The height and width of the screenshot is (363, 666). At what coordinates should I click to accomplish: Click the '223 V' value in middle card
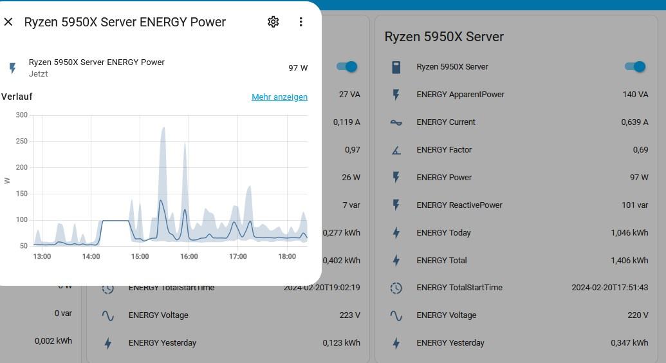pos(349,315)
